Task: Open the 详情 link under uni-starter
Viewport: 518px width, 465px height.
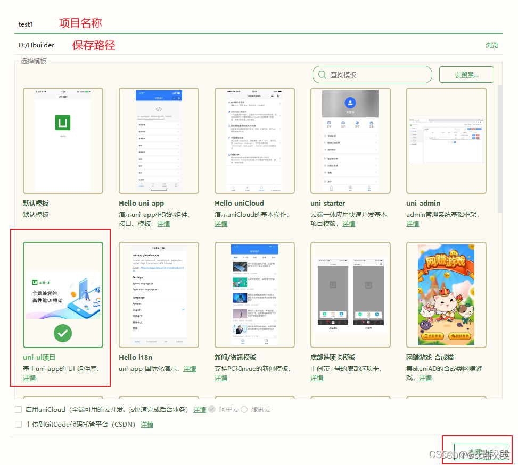Action: 349,224
